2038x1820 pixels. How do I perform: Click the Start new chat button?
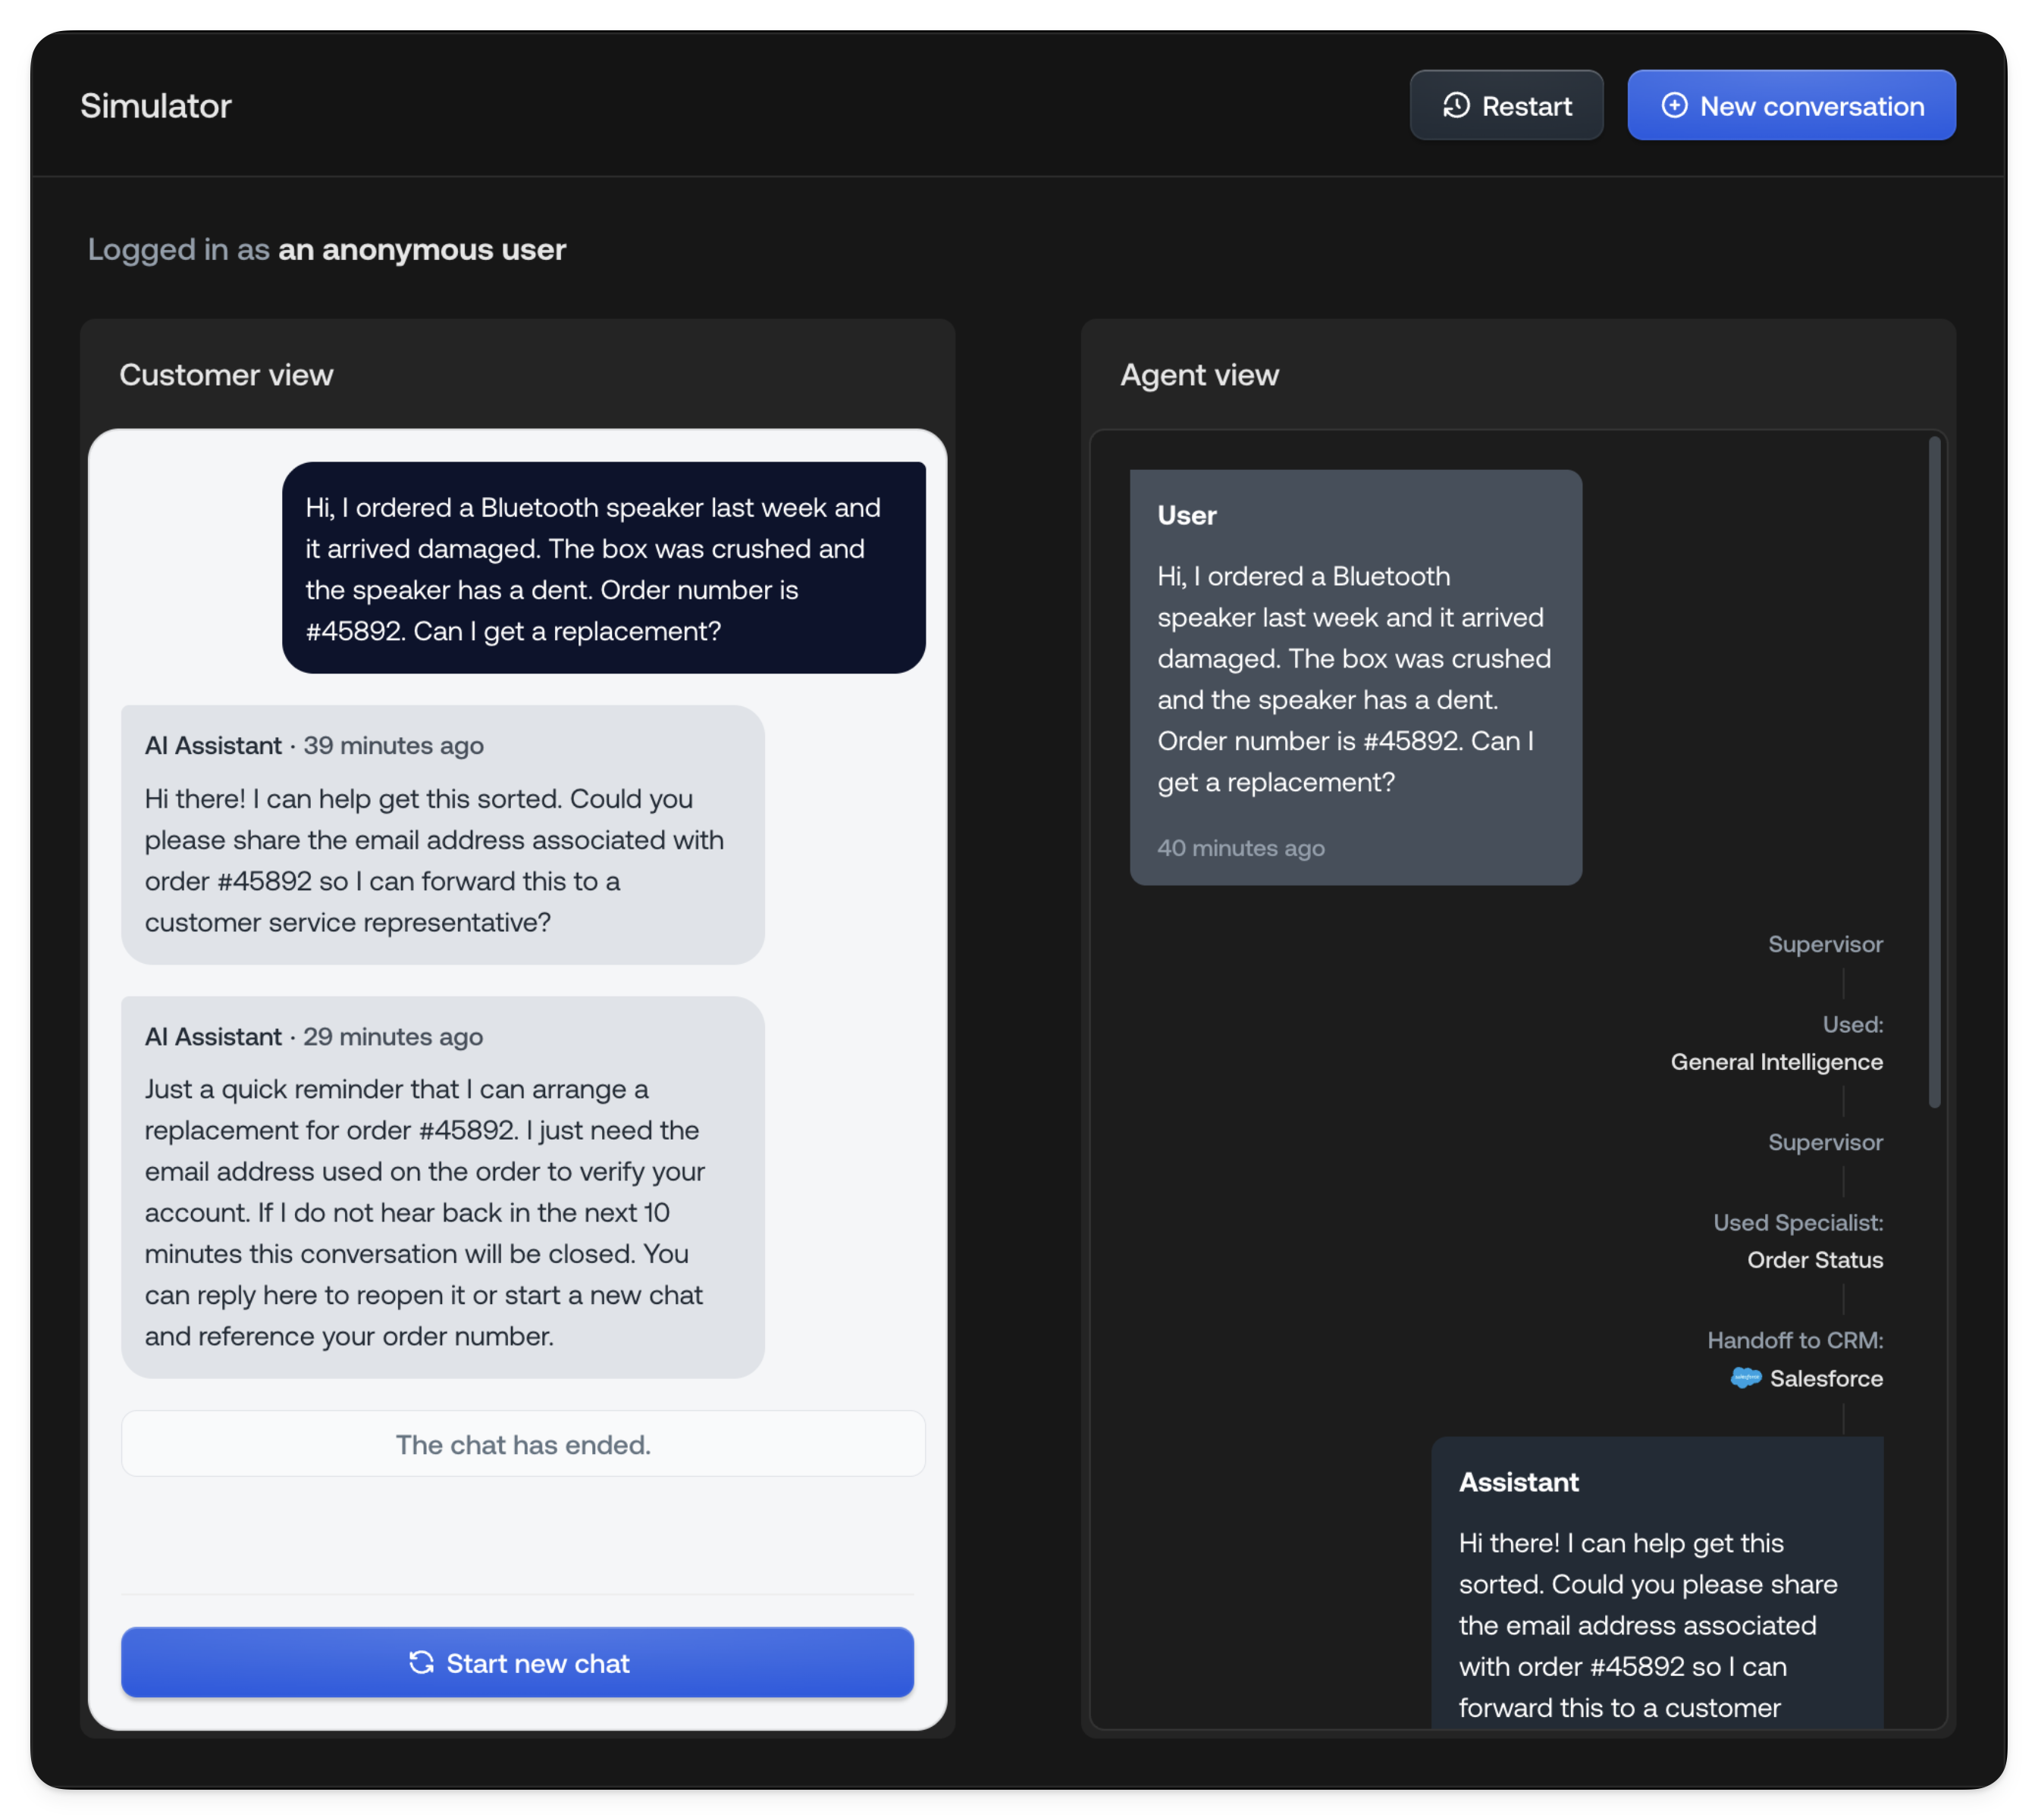[x=517, y=1663]
